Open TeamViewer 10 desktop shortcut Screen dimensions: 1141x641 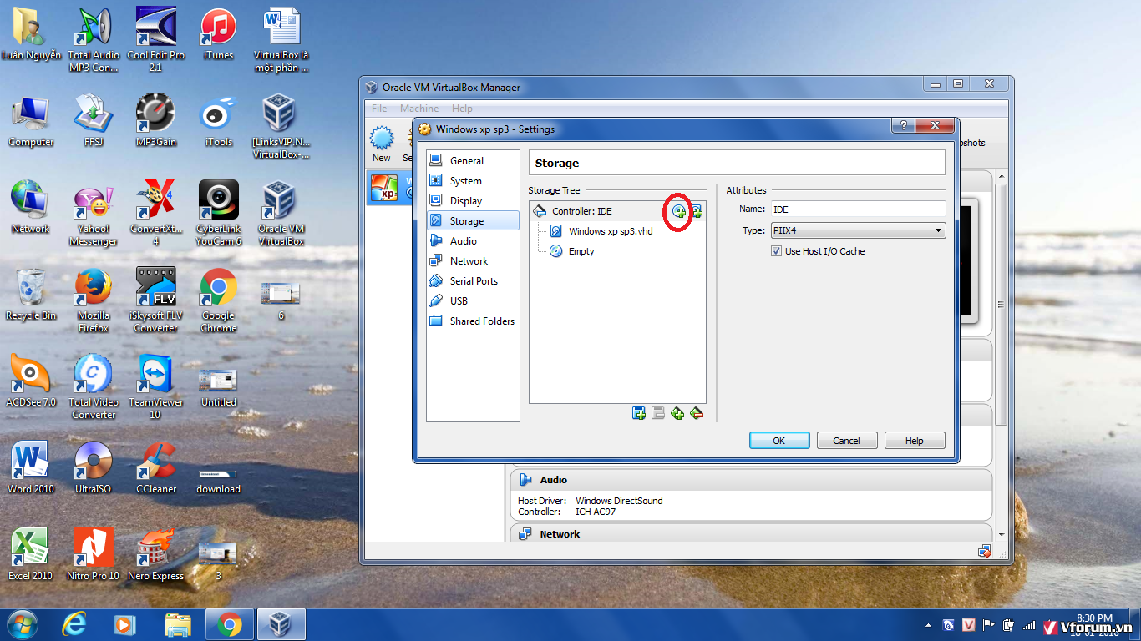click(x=156, y=387)
